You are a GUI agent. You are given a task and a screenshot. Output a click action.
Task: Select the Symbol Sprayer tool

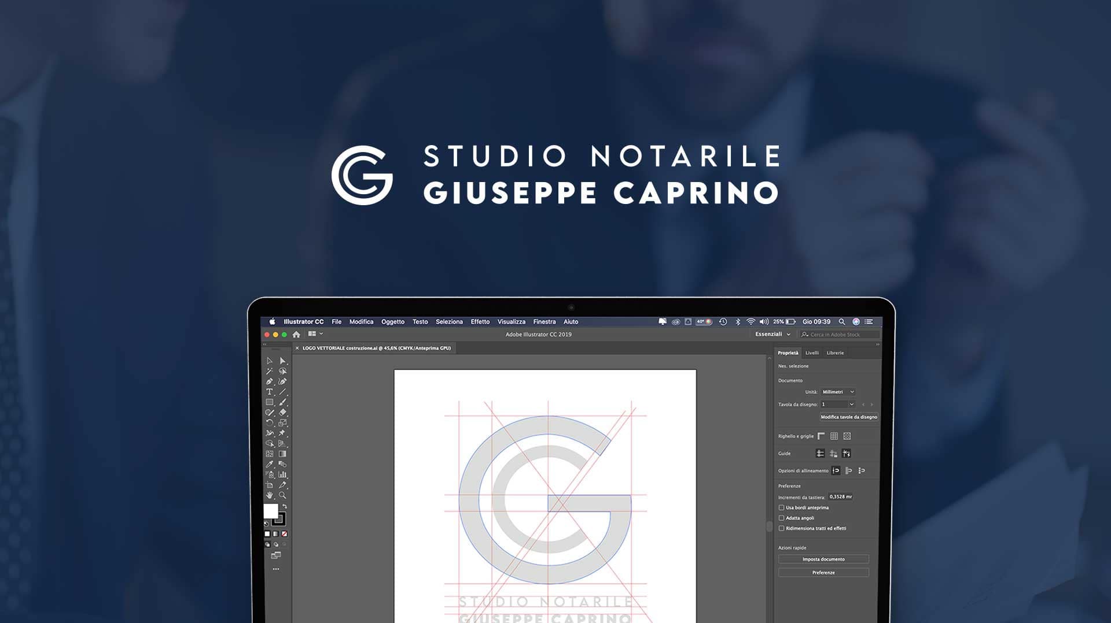(269, 474)
